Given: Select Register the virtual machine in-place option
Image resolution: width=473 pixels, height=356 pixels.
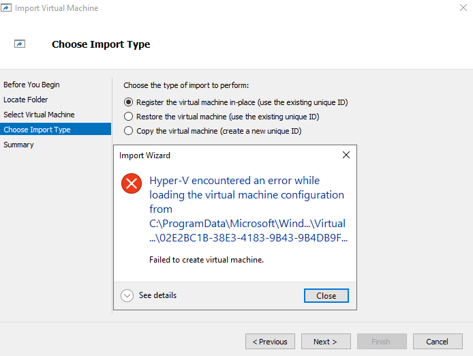Looking at the screenshot, I should (128, 102).
